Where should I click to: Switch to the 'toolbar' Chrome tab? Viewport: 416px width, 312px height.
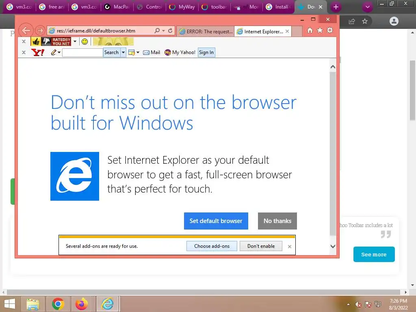click(215, 7)
